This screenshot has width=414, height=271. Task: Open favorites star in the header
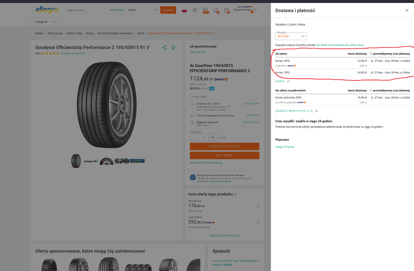click(x=195, y=10)
